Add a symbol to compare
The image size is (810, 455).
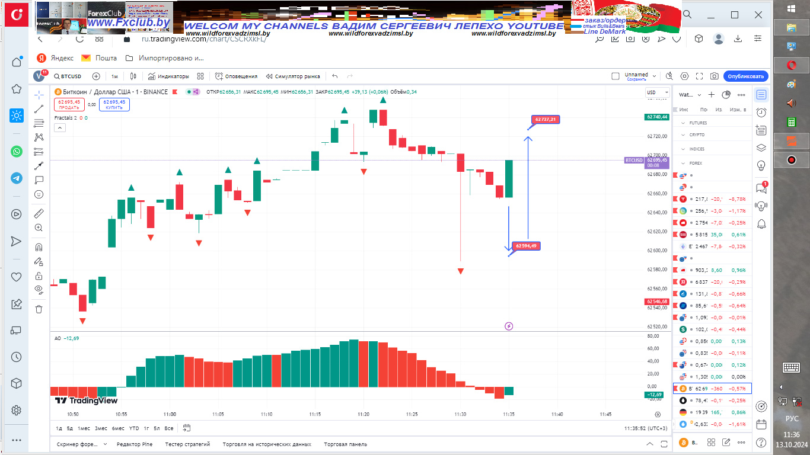(x=96, y=76)
